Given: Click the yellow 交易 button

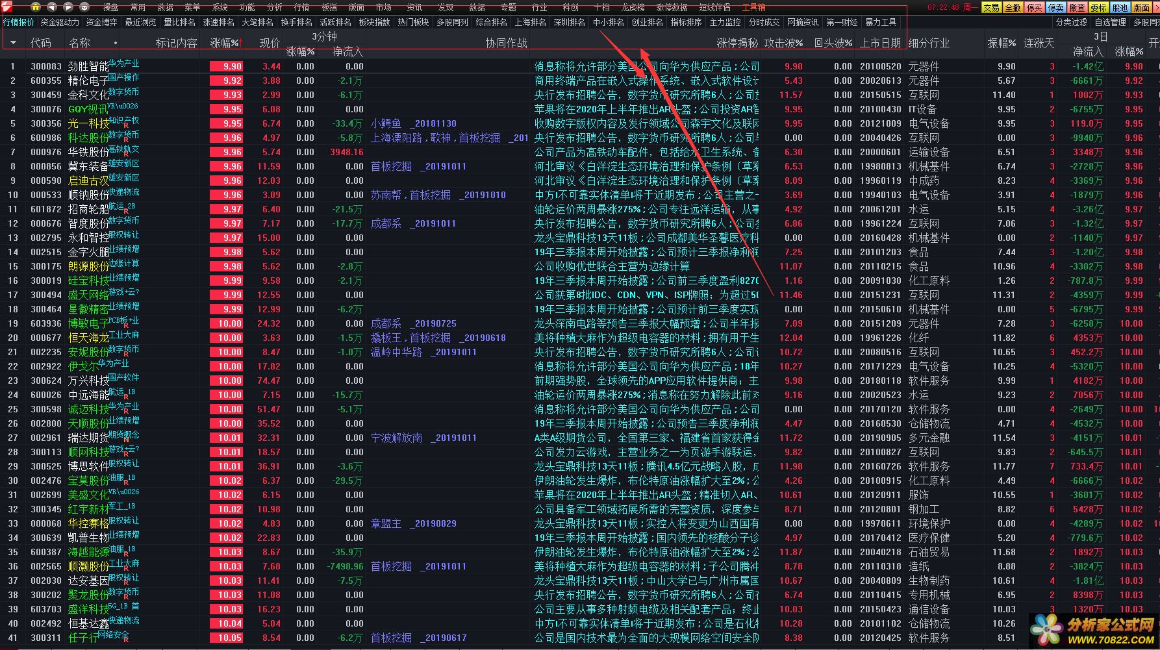Looking at the screenshot, I should [x=991, y=8].
